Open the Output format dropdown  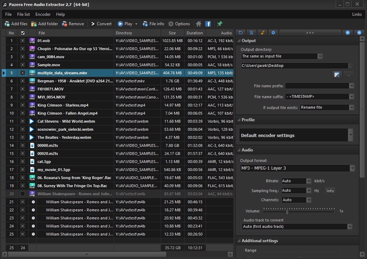click(x=352, y=168)
